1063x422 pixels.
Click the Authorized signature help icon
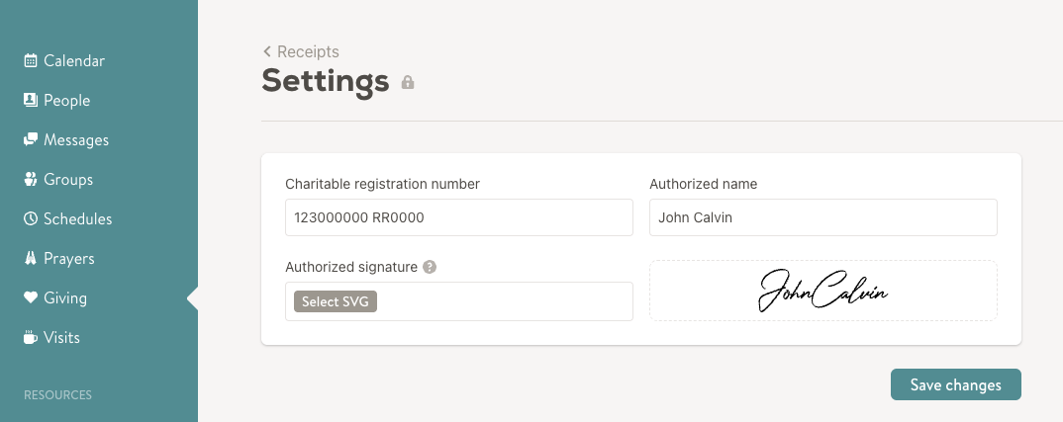click(x=430, y=267)
